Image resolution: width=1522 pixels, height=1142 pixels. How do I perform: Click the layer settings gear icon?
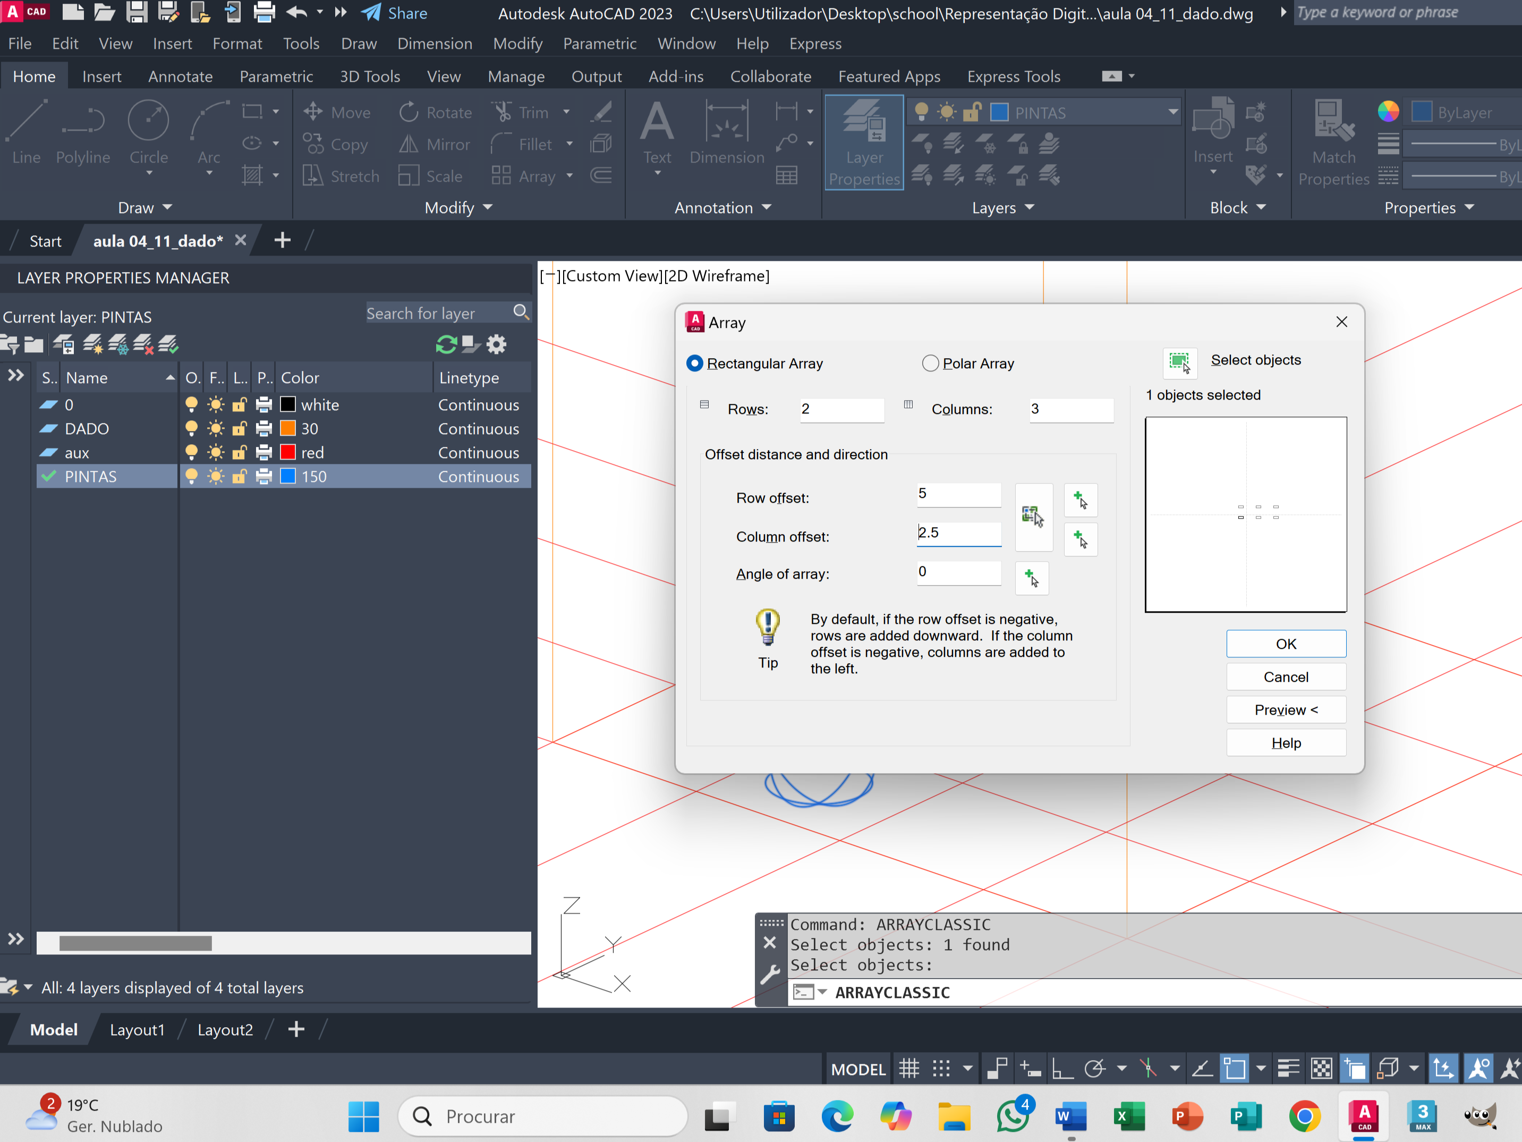coord(496,344)
